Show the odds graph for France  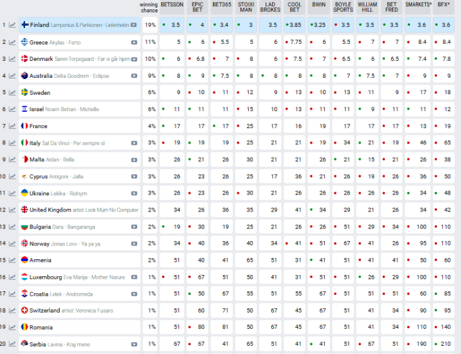[13, 126]
